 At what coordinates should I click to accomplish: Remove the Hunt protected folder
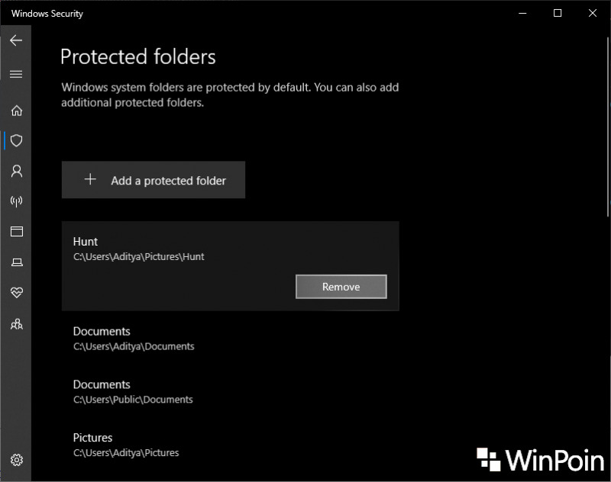pyautogui.click(x=341, y=287)
